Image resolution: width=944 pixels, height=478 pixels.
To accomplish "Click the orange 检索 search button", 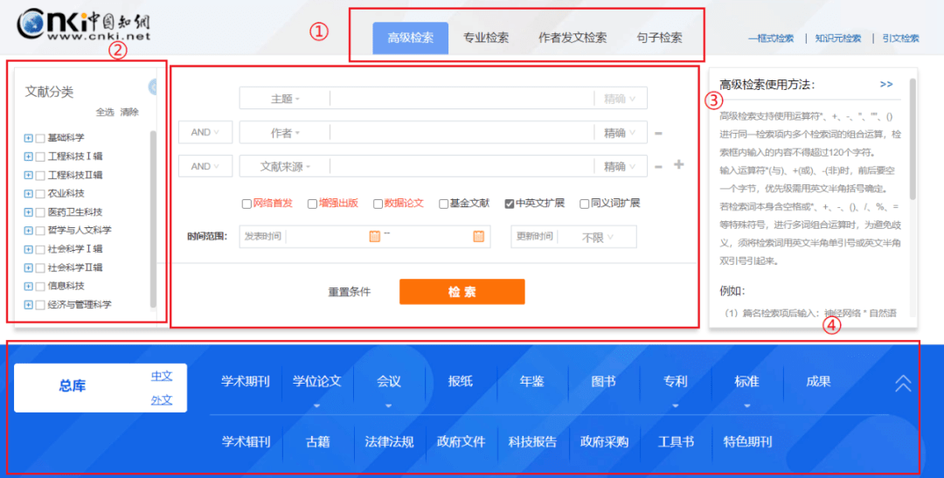I will tap(462, 291).
